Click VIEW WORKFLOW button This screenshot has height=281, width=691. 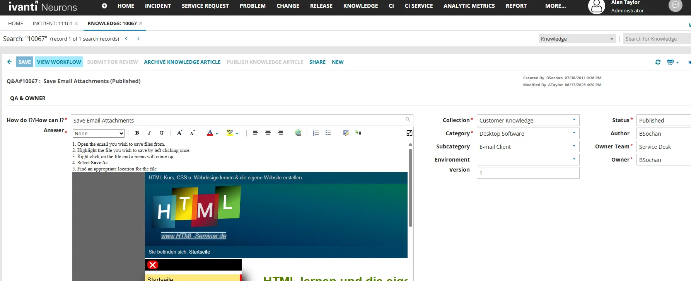(59, 62)
